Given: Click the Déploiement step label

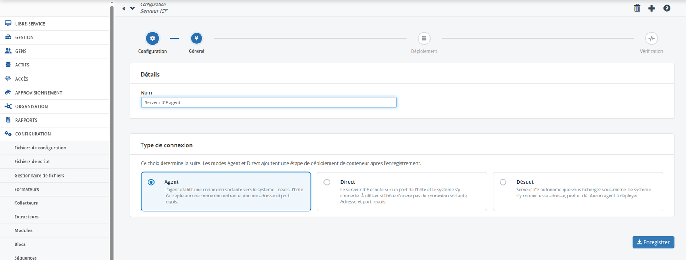Looking at the screenshot, I should coord(424,51).
